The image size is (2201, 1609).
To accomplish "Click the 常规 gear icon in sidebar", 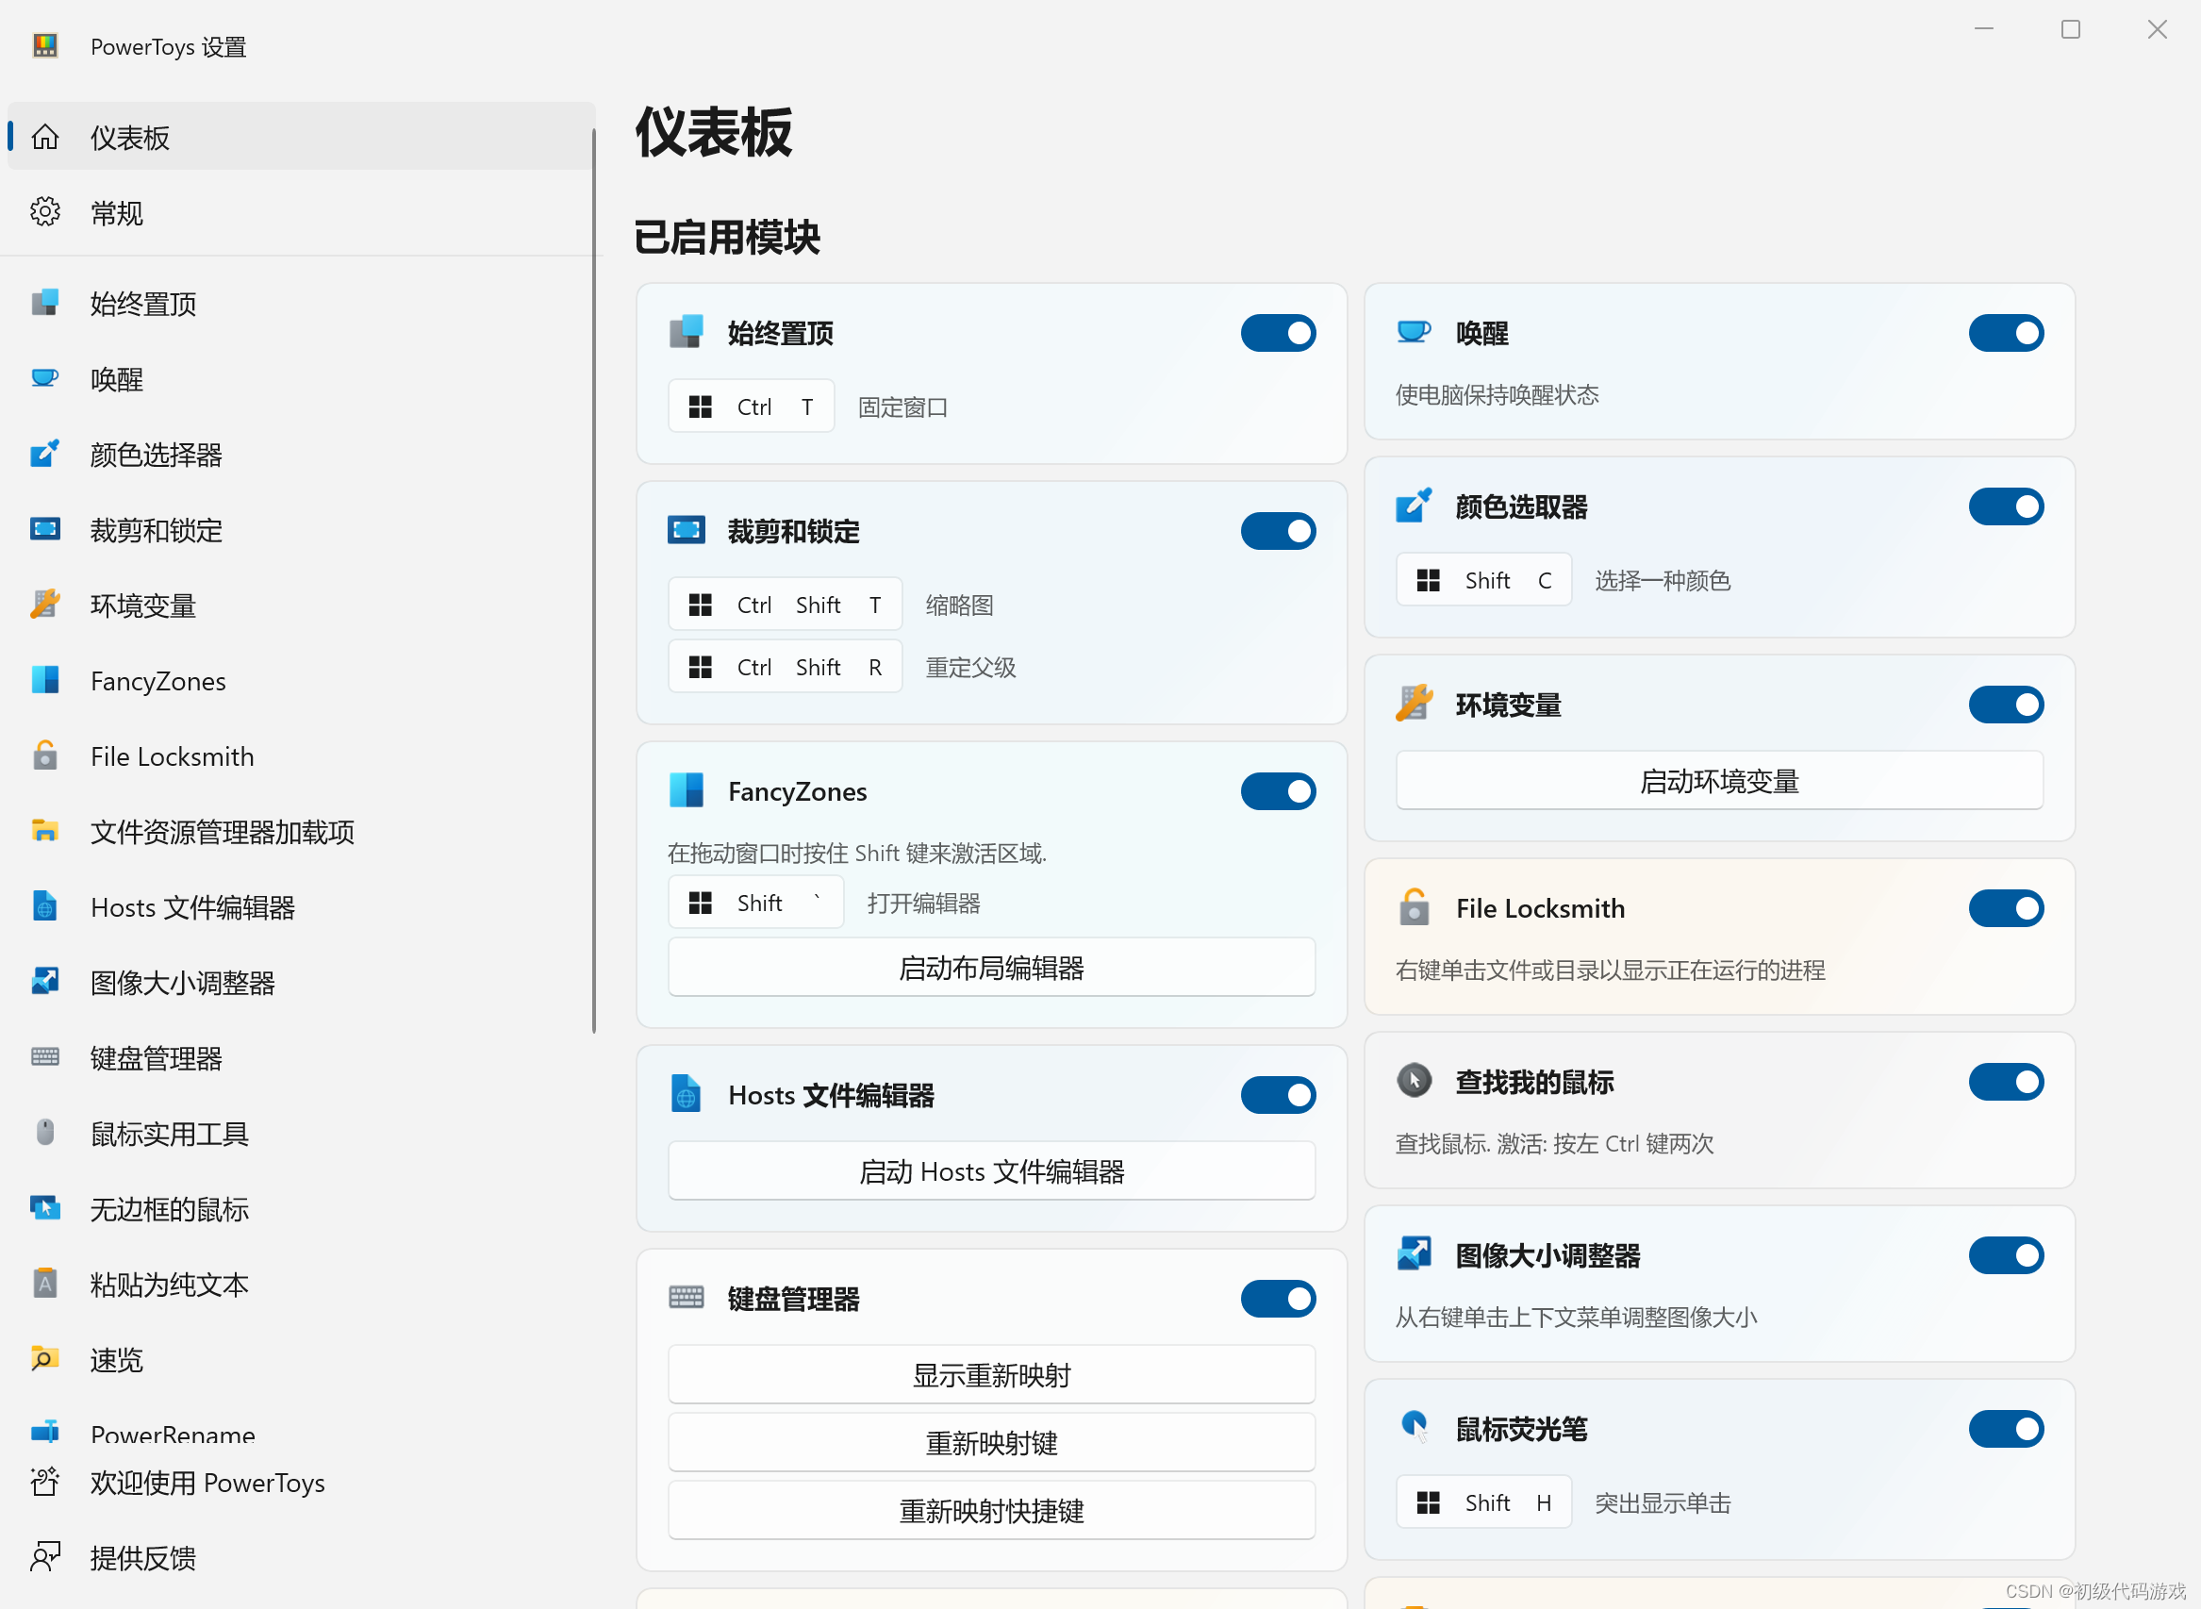I will 45,211.
